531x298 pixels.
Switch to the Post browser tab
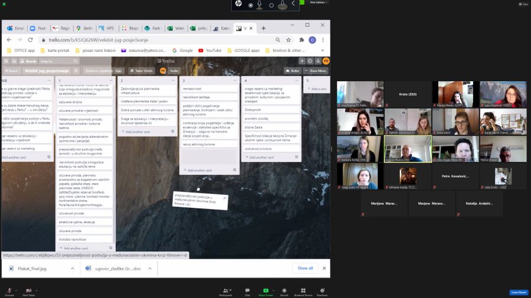pos(38,28)
